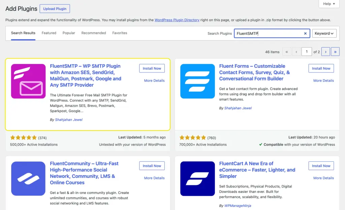Click 'Untested with your version of WordPress' text

[132, 145]
